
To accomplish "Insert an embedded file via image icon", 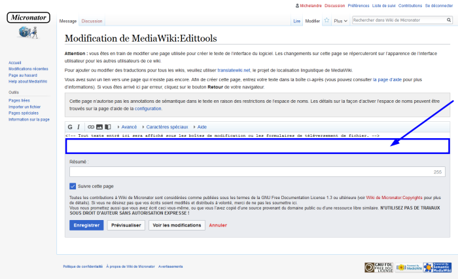I will tap(99, 127).
